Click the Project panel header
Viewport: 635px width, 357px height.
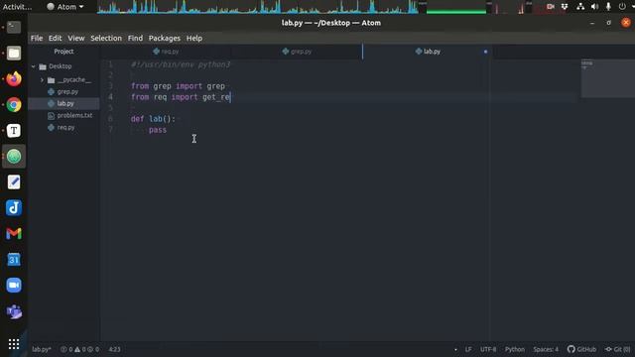63,52
